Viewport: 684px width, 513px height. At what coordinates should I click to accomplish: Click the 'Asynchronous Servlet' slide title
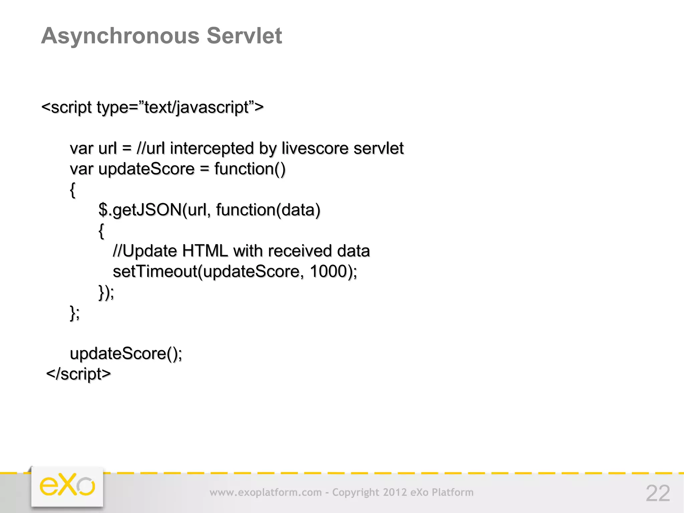[162, 36]
